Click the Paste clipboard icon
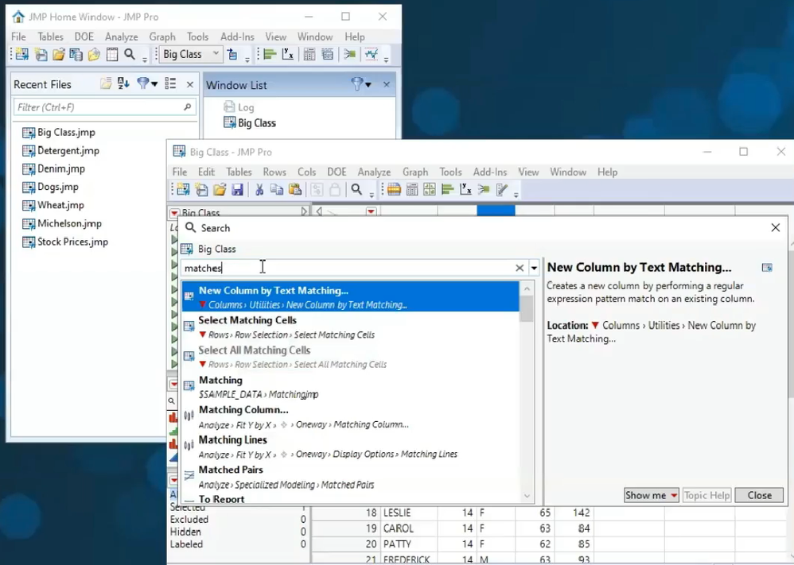The width and height of the screenshot is (794, 565). tap(295, 190)
